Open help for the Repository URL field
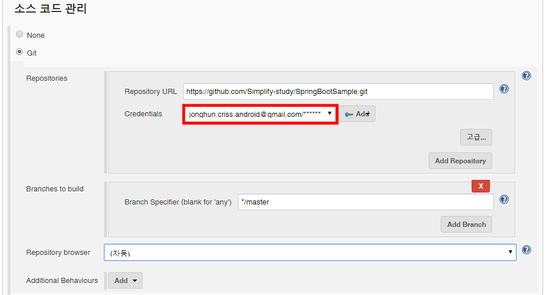Image resolution: width=546 pixels, height=295 pixels. [x=504, y=89]
